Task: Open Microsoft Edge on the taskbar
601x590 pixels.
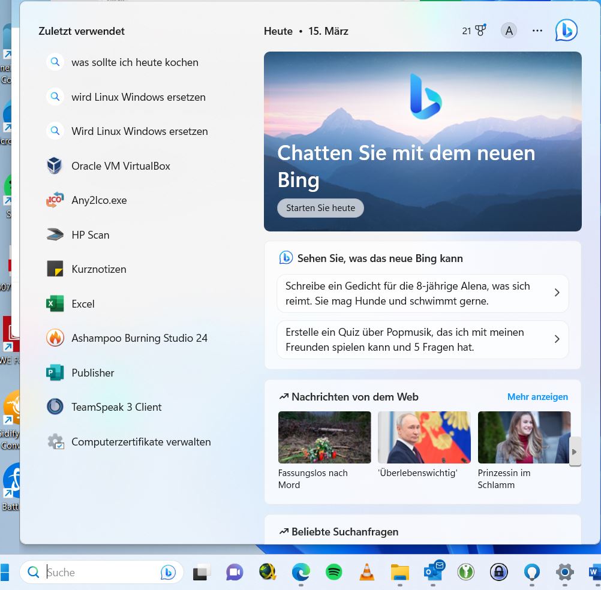Action: (301, 573)
